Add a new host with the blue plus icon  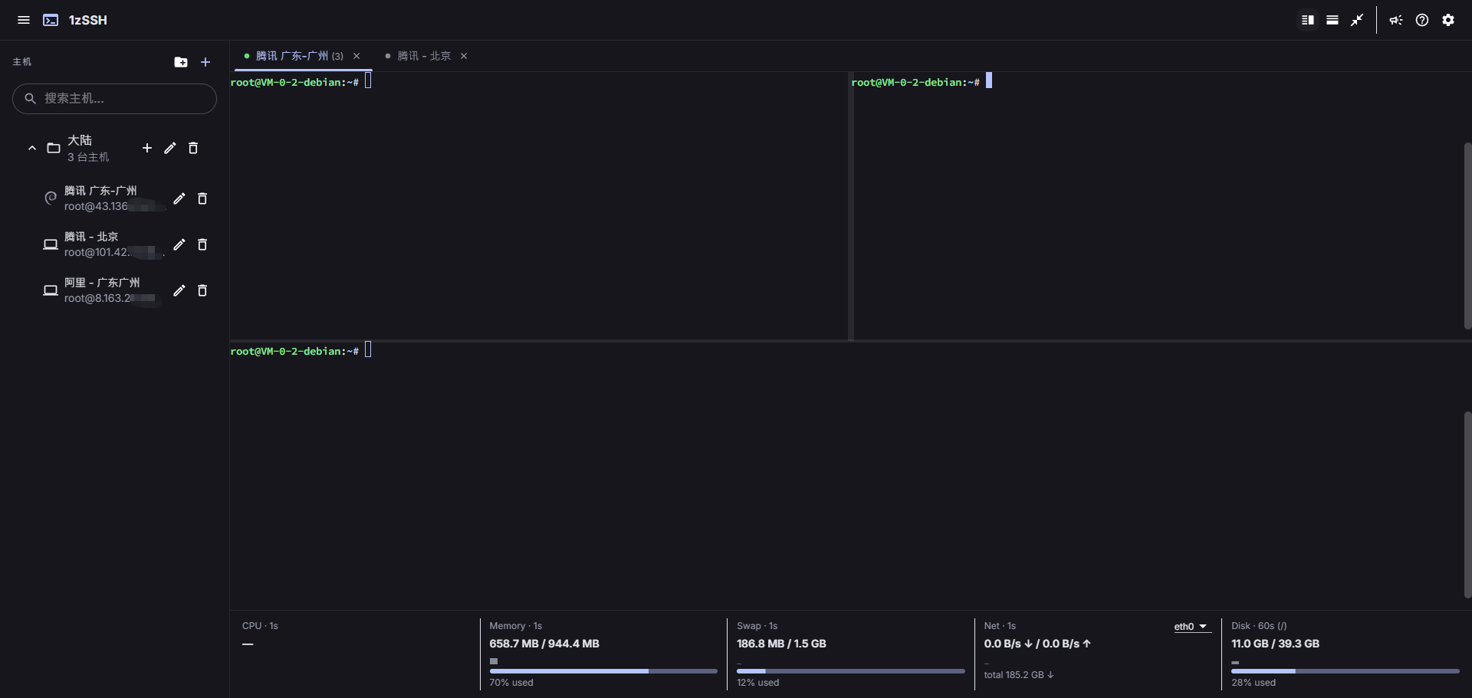click(205, 62)
